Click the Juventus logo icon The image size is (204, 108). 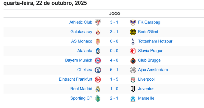pos(133,89)
